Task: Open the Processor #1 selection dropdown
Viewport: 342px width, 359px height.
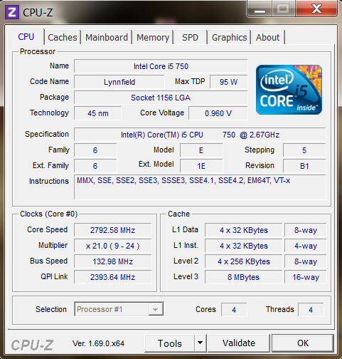Action: coord(119,309)
